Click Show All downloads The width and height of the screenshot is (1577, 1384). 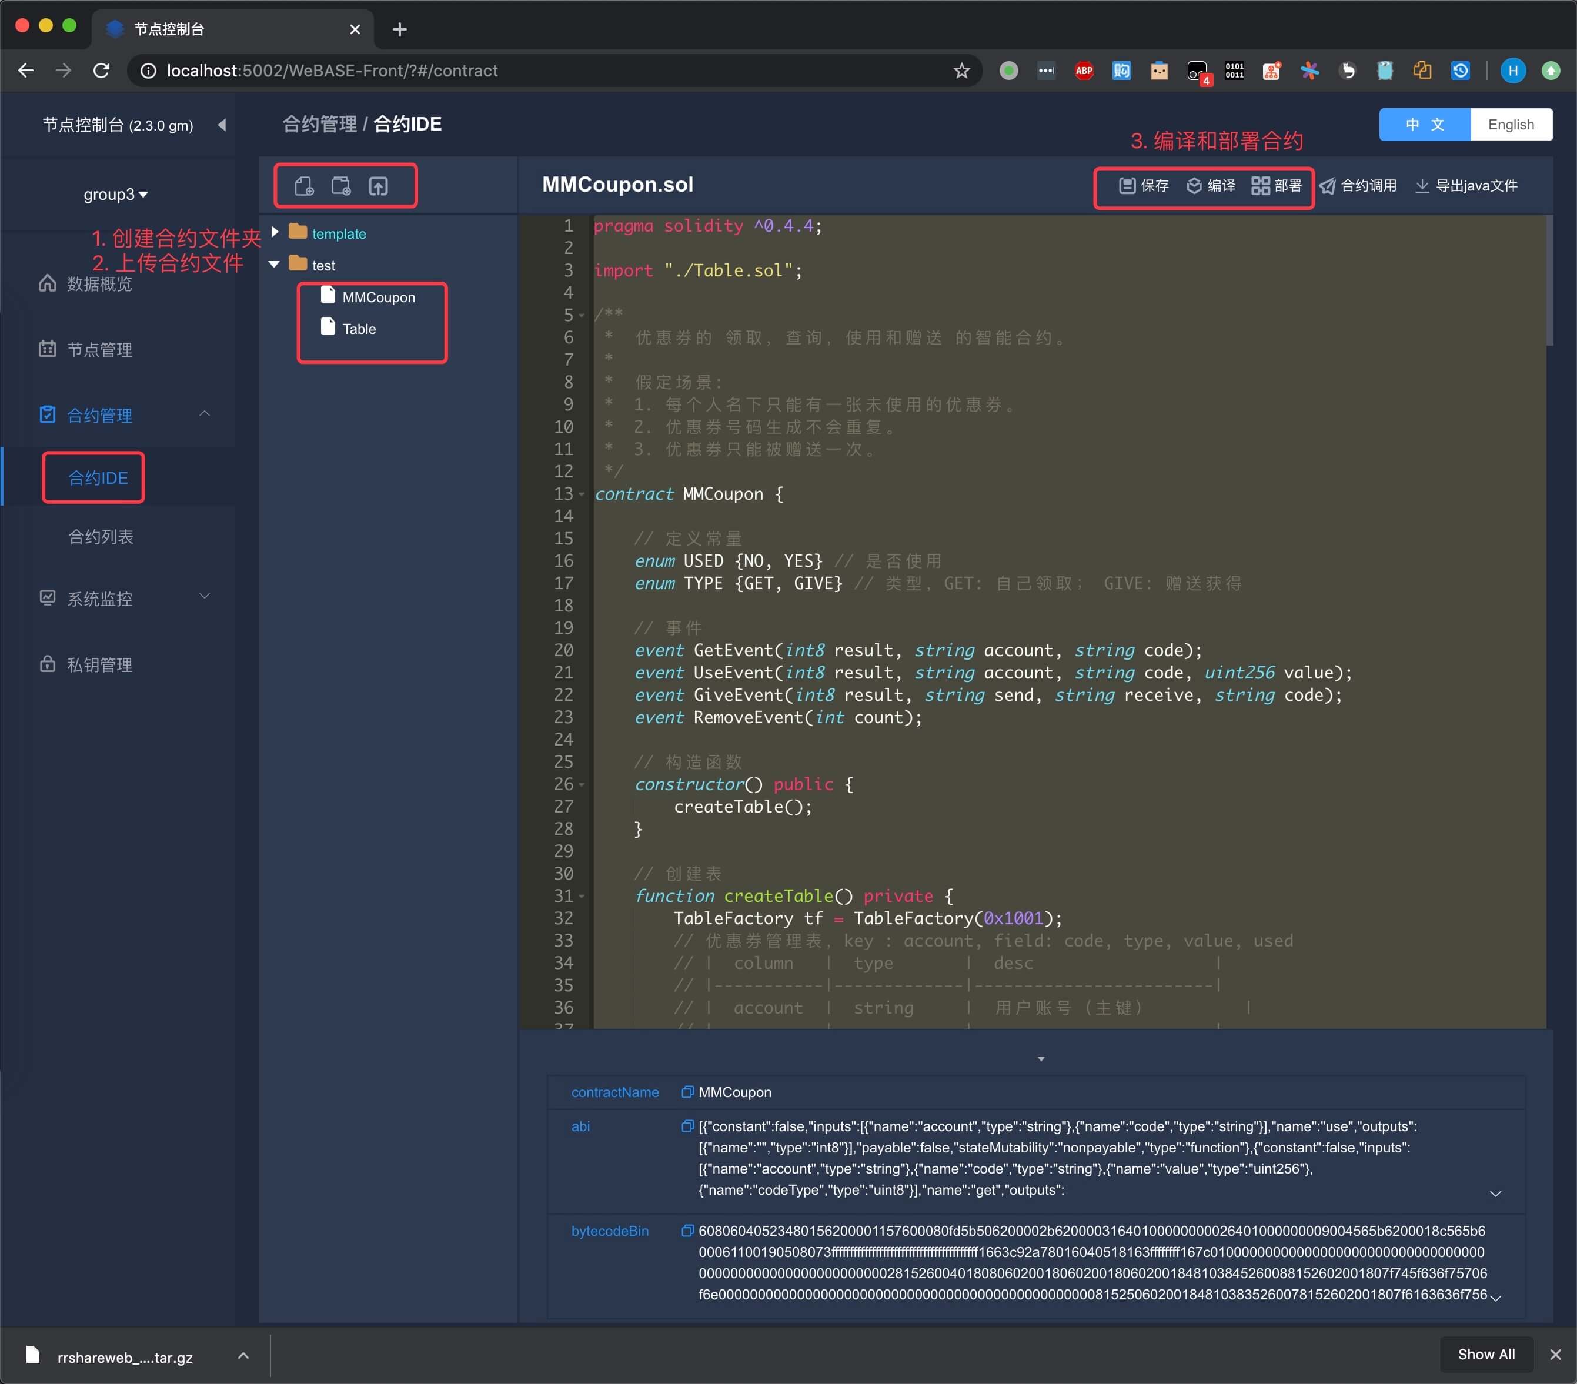[x=1486, y=1355]
